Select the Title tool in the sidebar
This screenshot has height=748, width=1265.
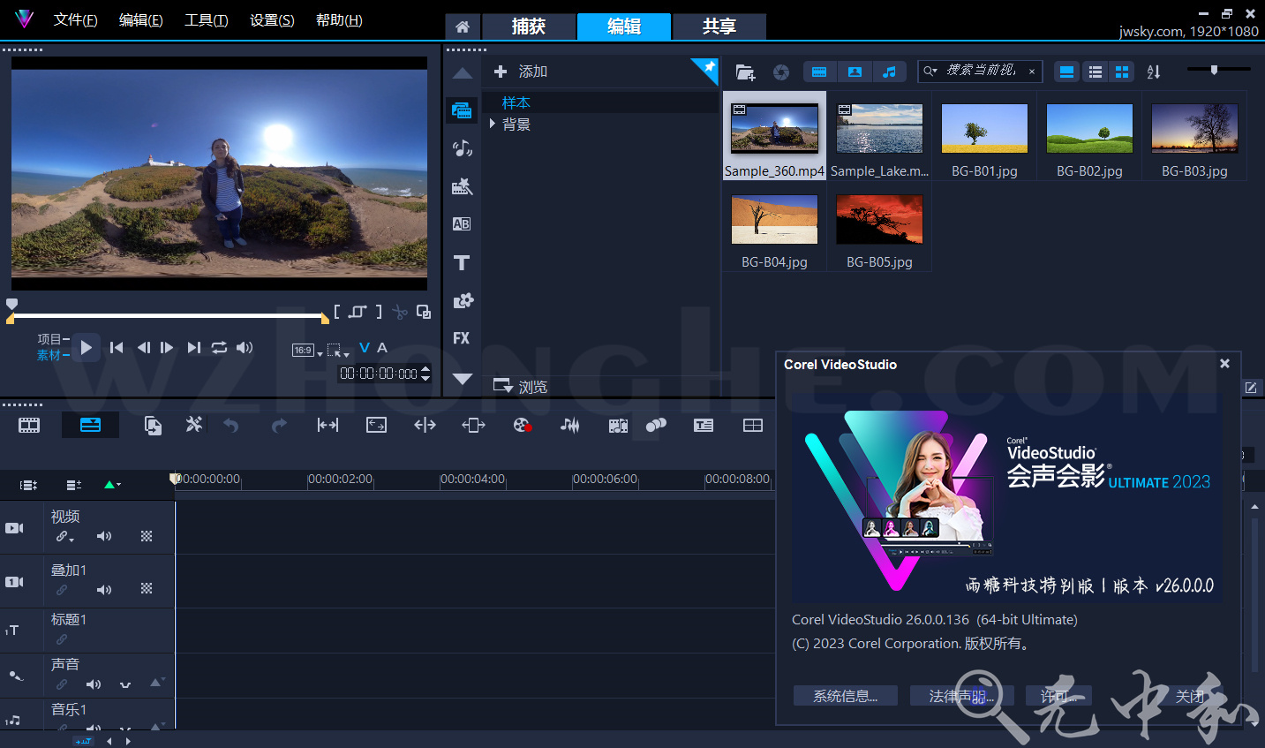462,262
